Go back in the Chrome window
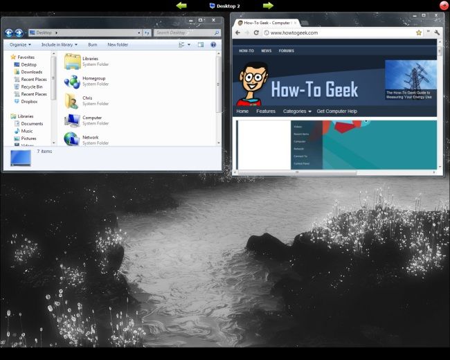Screen dimensions: 450x360 (237, 33)
